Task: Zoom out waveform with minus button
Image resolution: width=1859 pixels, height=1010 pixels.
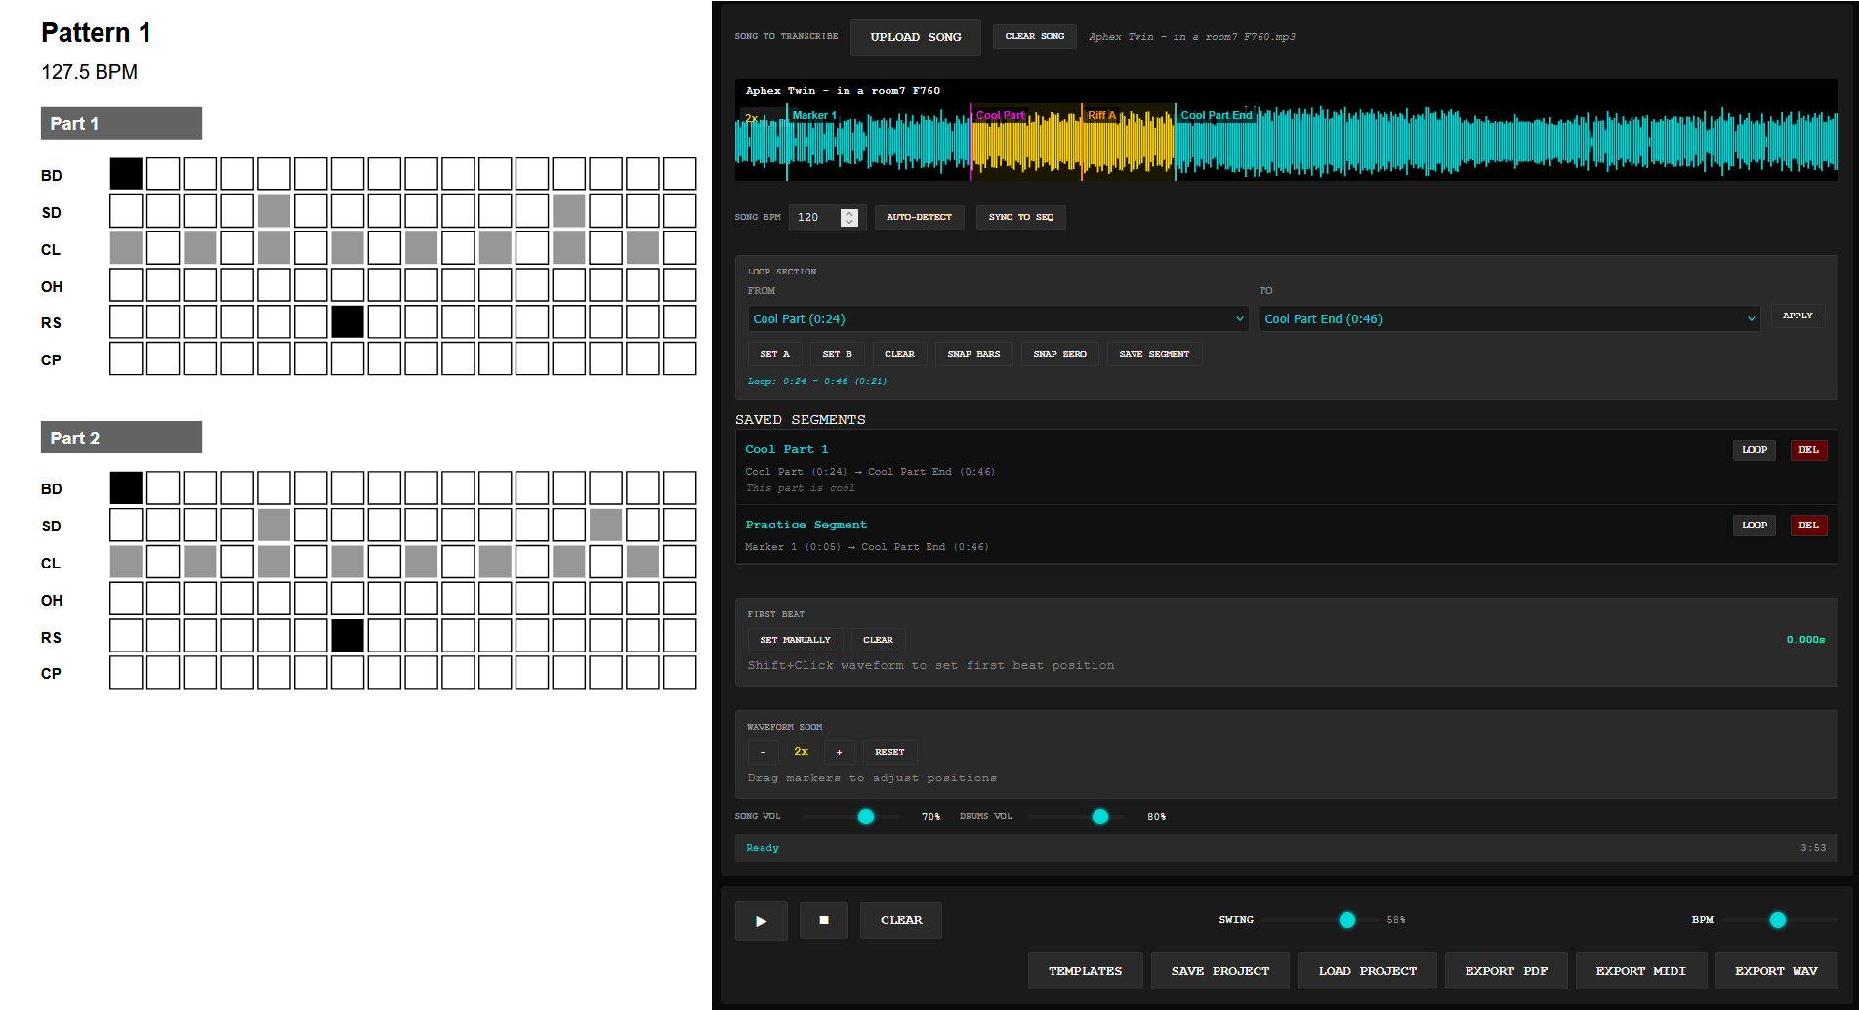Action: click(763, 752)
